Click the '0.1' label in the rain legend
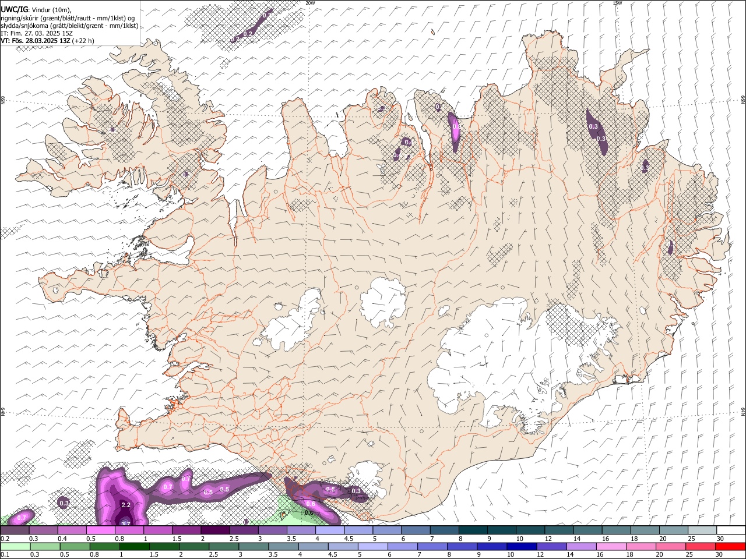This screenshot has height=559, width=746. (4, 554)
